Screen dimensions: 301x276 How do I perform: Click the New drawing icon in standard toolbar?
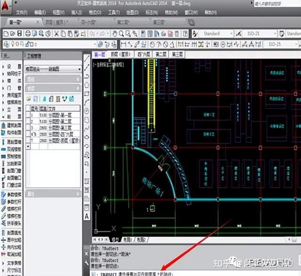(6, 34)
